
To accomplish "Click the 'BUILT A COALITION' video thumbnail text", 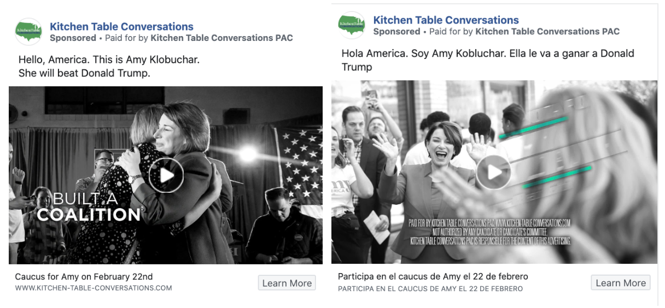I will (x=89, y=206).
